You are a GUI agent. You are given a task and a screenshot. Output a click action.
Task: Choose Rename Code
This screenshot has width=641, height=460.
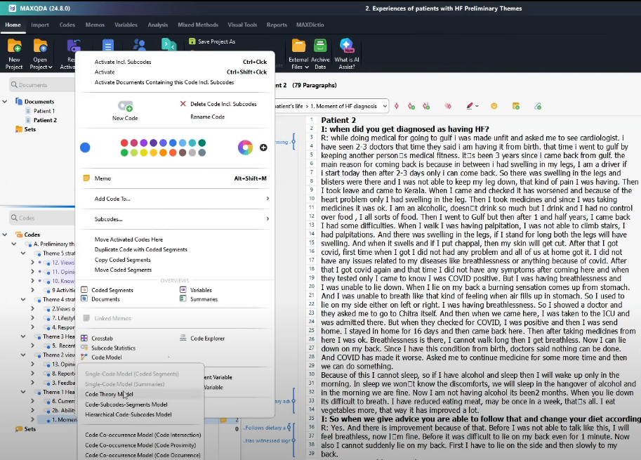coord(207,117)
